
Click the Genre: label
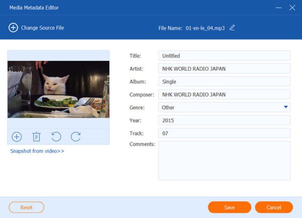tap(137, 107)
